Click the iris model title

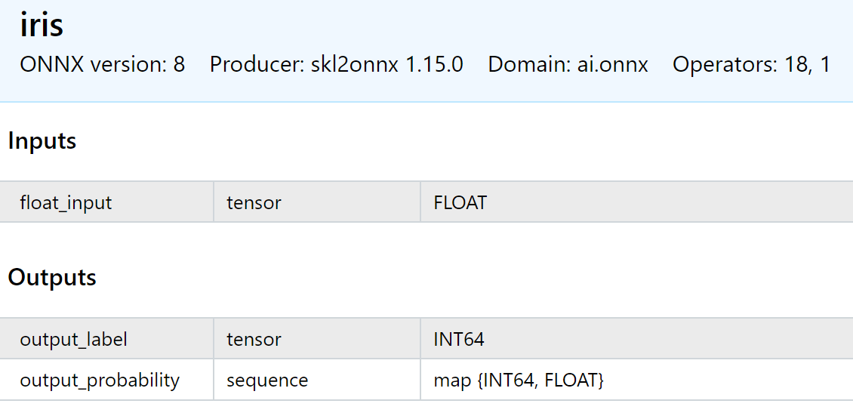[x=42, y=26]
